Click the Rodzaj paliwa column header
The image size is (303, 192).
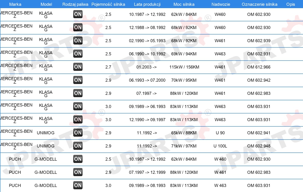coord(76,4)
